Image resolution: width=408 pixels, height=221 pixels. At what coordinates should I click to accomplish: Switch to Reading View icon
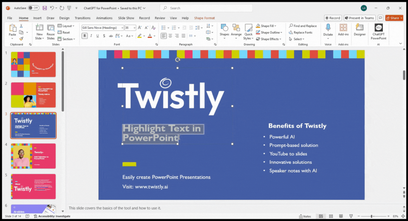pyautogui.click(x=341, y=216)
